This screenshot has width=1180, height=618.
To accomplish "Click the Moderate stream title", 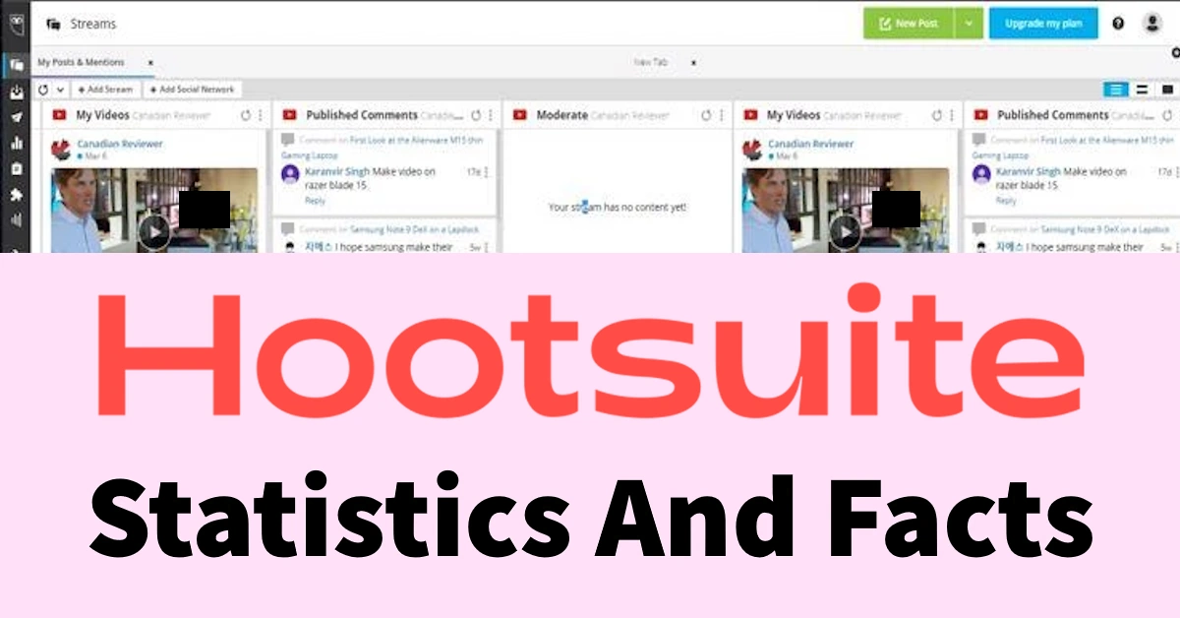I will click(562, 115).
